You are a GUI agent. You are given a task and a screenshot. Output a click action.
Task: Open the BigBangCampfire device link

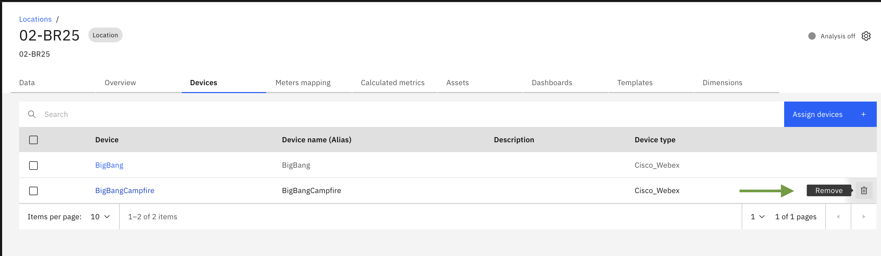point(124,191)
